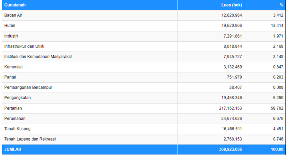Click area value 7,945.727
Image resolution: width=288 pixels, height=156 pixels.
point(233,57)
